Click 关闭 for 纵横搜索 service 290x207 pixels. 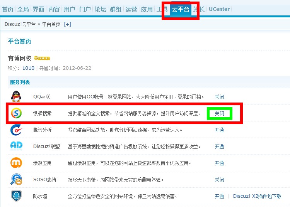click(x=219, y=113)
